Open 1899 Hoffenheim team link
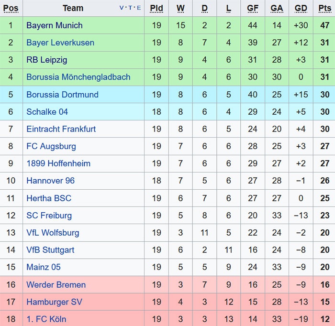 [58, 163]
